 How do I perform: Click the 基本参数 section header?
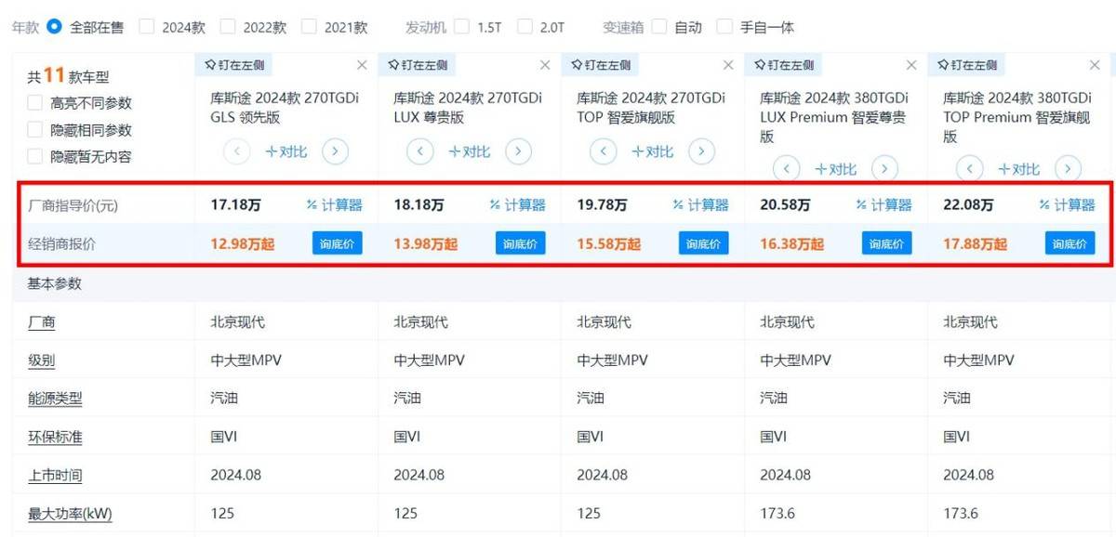(x=55, y=283)
